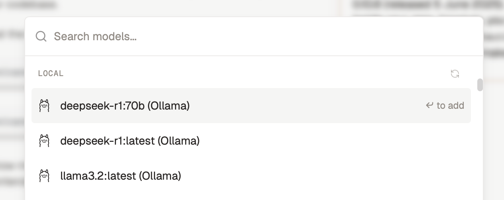Click the return-arrow icon before 'to add'

tap(429, 105)
